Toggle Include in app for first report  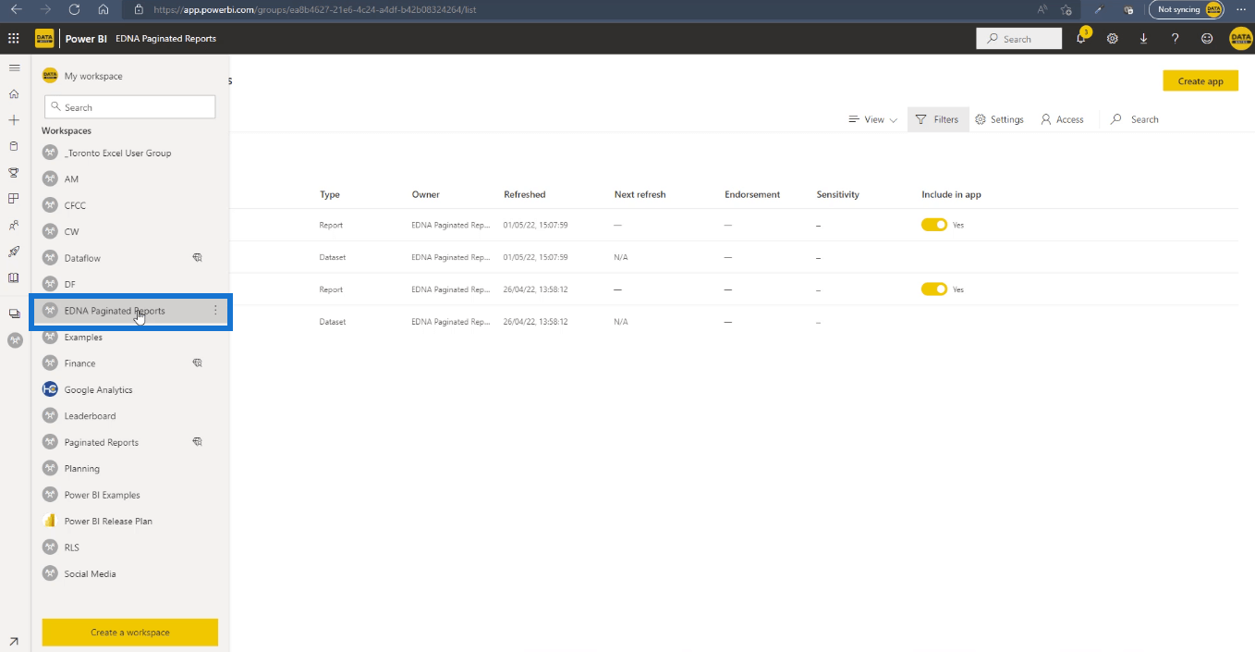(934, 225)
